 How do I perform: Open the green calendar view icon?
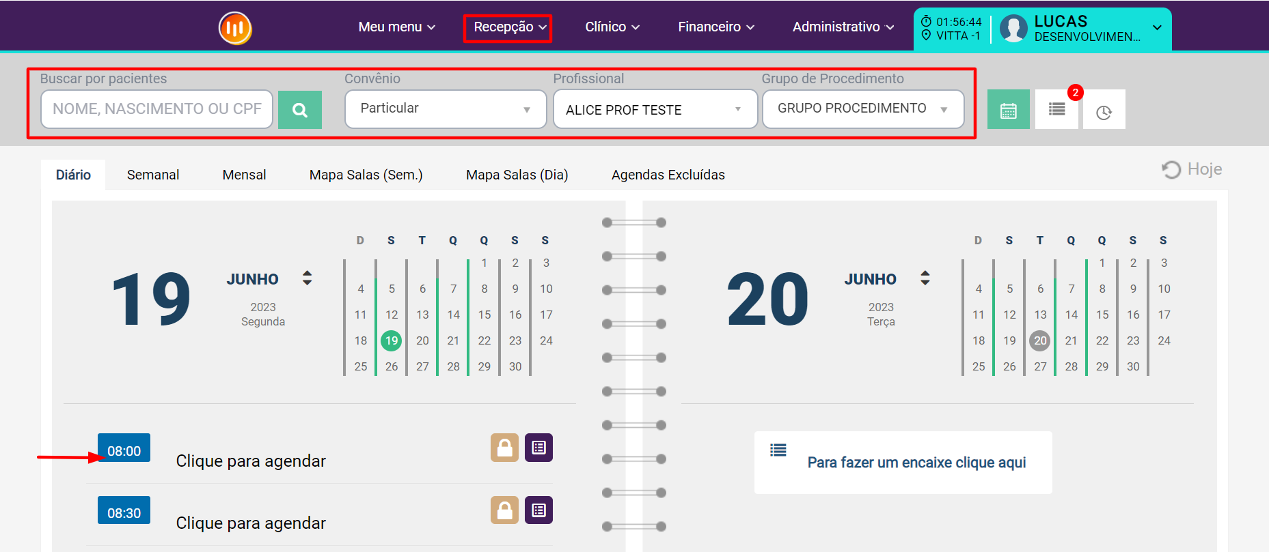(1008, 109)
